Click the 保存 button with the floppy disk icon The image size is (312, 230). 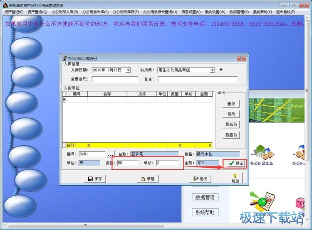point(95,179)
